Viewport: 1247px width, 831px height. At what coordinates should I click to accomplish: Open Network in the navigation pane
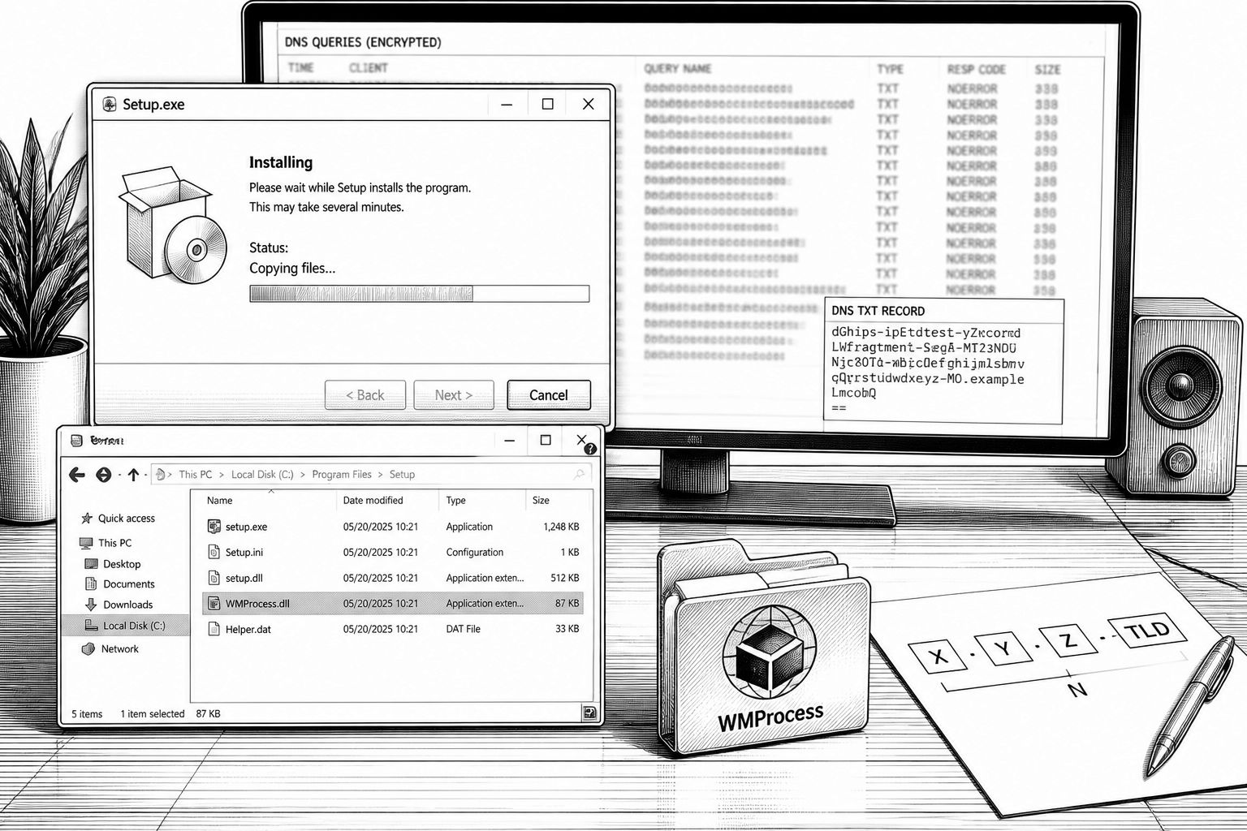pos(110,649)
